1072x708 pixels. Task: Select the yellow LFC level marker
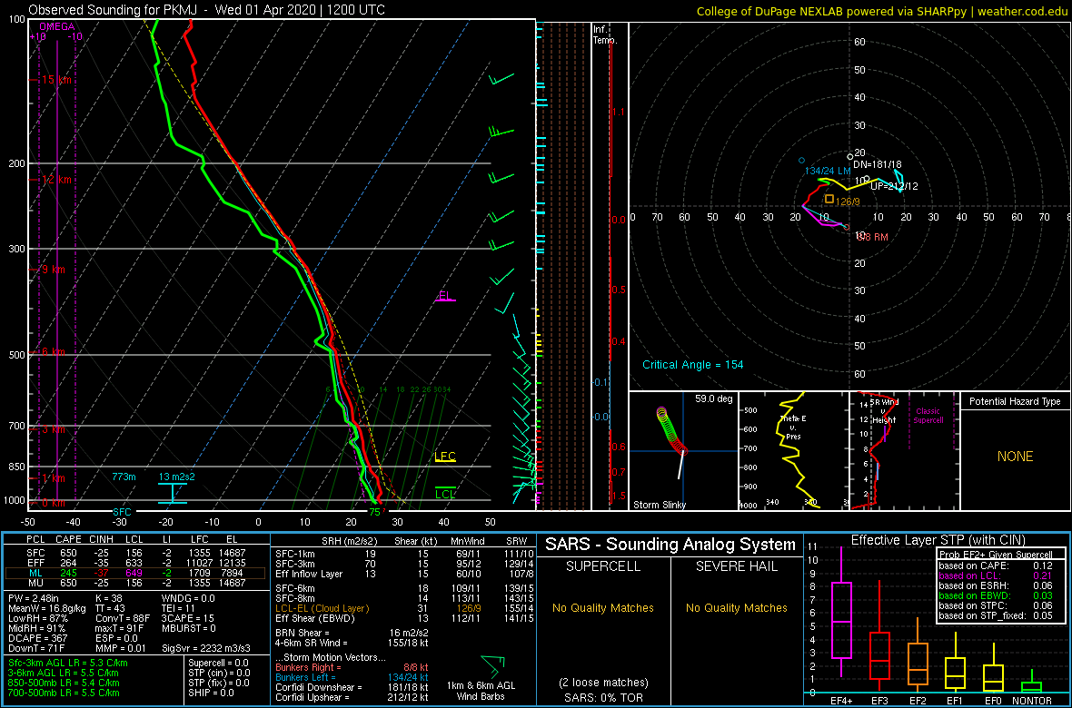445,457
